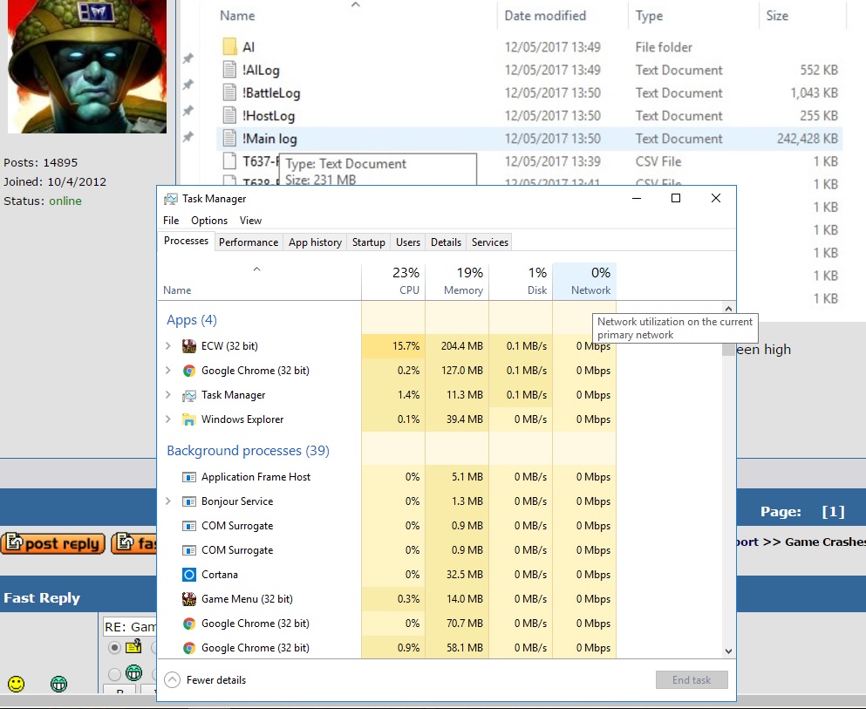866x709 pixels.
Task: Click the RE: subject input field
Action: (130, 627)
